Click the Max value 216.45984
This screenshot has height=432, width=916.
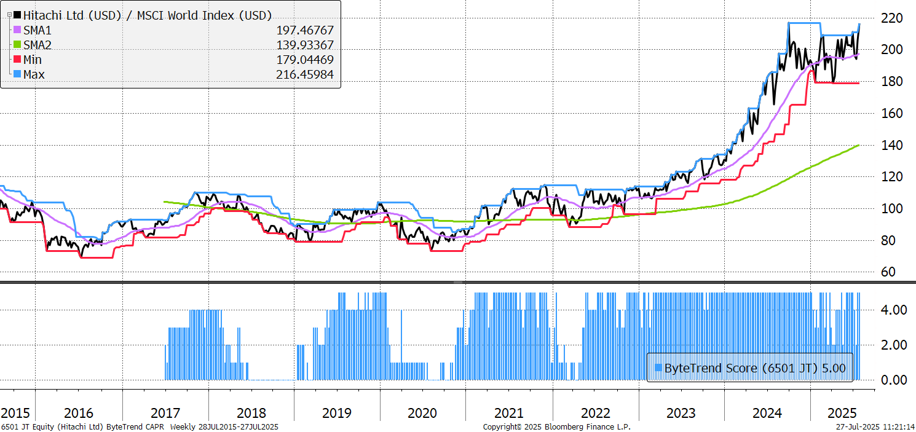[x=306, y=74]
